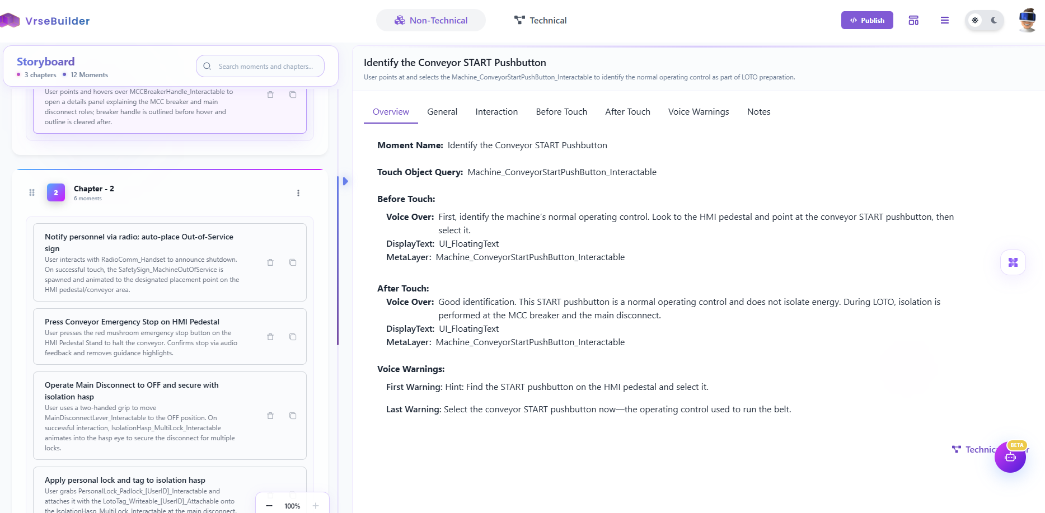Click the VrseBuilder logo
Screen dimensions: 1045x513
tap(45, 21)
